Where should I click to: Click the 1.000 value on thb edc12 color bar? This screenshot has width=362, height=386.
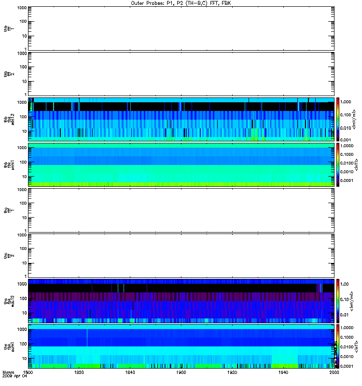click(345, 102)
